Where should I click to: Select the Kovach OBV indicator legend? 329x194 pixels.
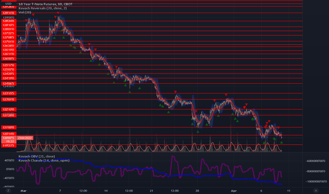(x=37, y=156)
